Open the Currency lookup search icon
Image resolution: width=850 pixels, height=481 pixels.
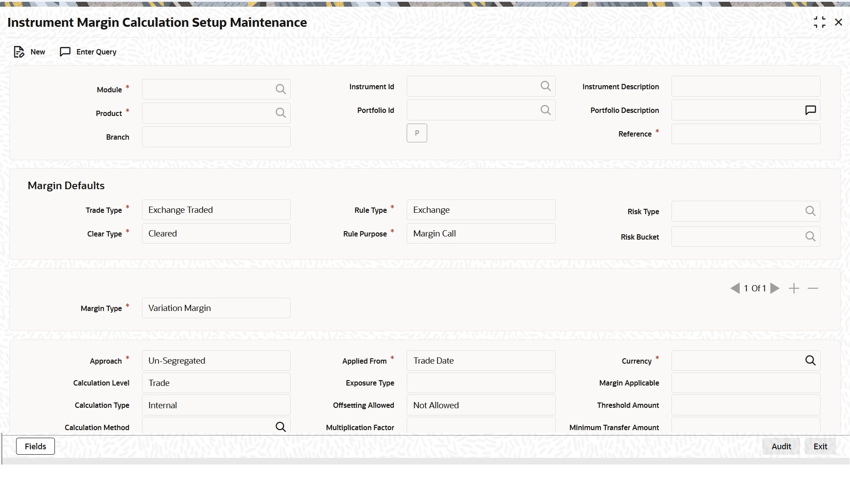pos(810,361)
